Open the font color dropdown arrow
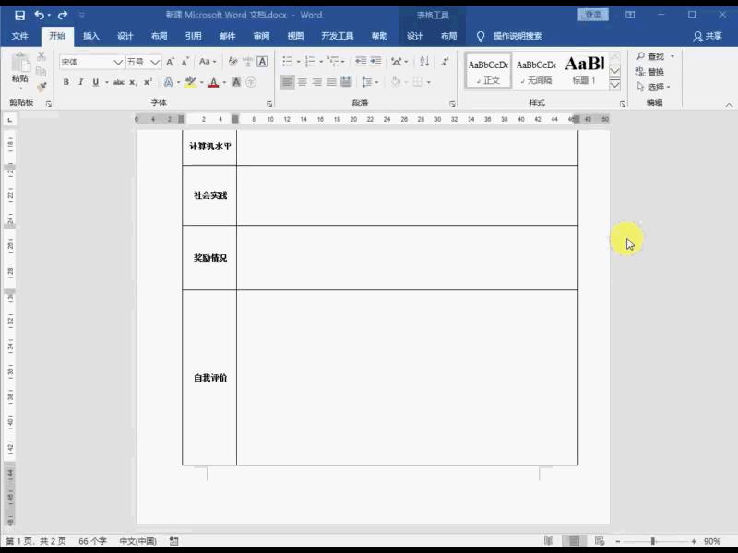738x553 pixels. tap(222, 80)
